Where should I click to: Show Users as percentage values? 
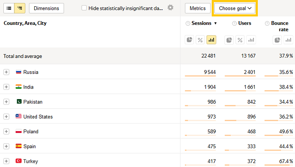tap(240, 40)
